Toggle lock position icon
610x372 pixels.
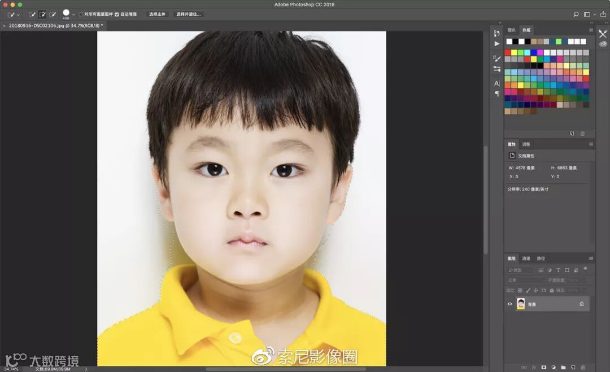[x=535, y=290]
